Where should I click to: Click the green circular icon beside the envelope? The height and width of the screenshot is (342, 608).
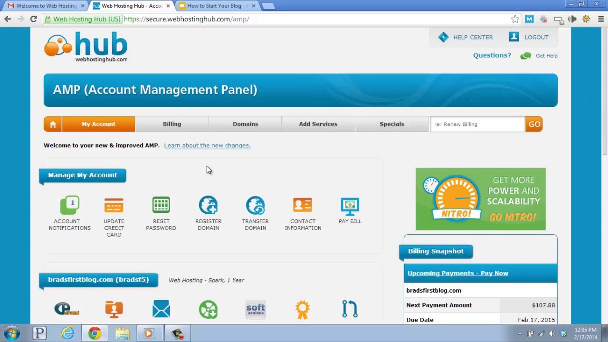[208, 309]
